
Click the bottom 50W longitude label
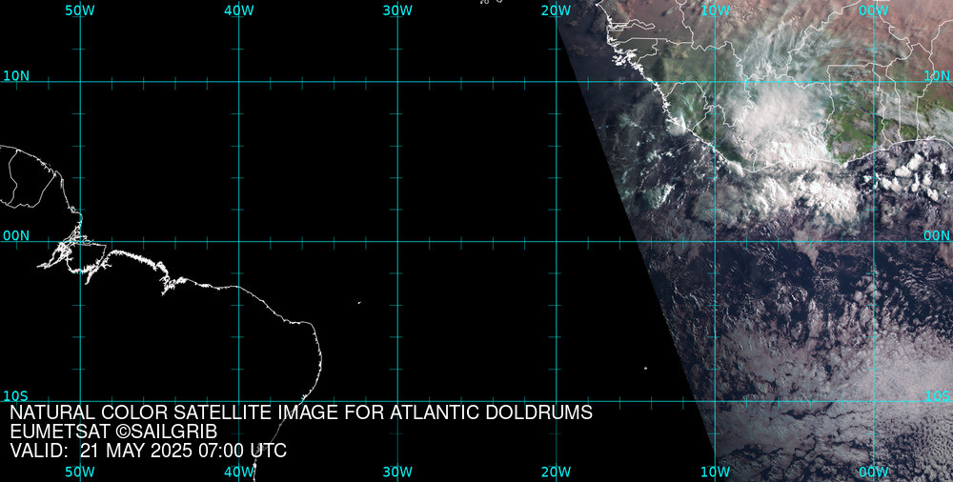coord(80,472)
